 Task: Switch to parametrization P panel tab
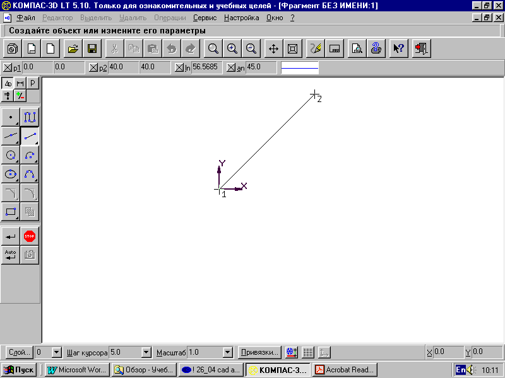click(33, 83)
